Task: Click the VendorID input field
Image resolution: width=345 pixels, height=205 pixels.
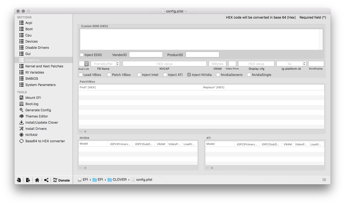Action: 146,54
